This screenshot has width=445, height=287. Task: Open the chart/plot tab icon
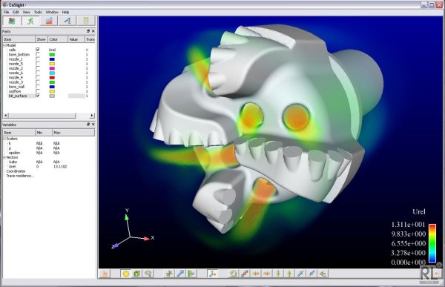click(x=49, y=21)
